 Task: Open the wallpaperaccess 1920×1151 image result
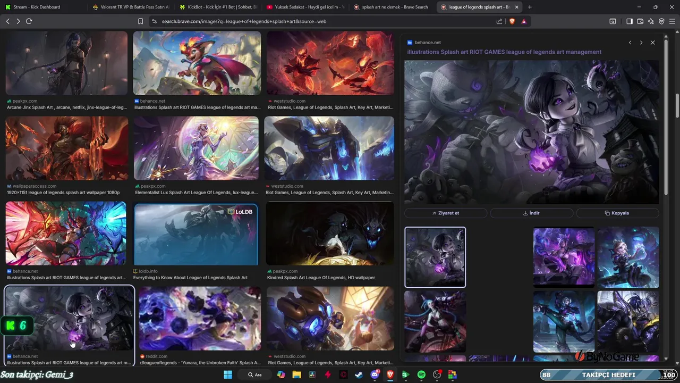coord(66,148)
